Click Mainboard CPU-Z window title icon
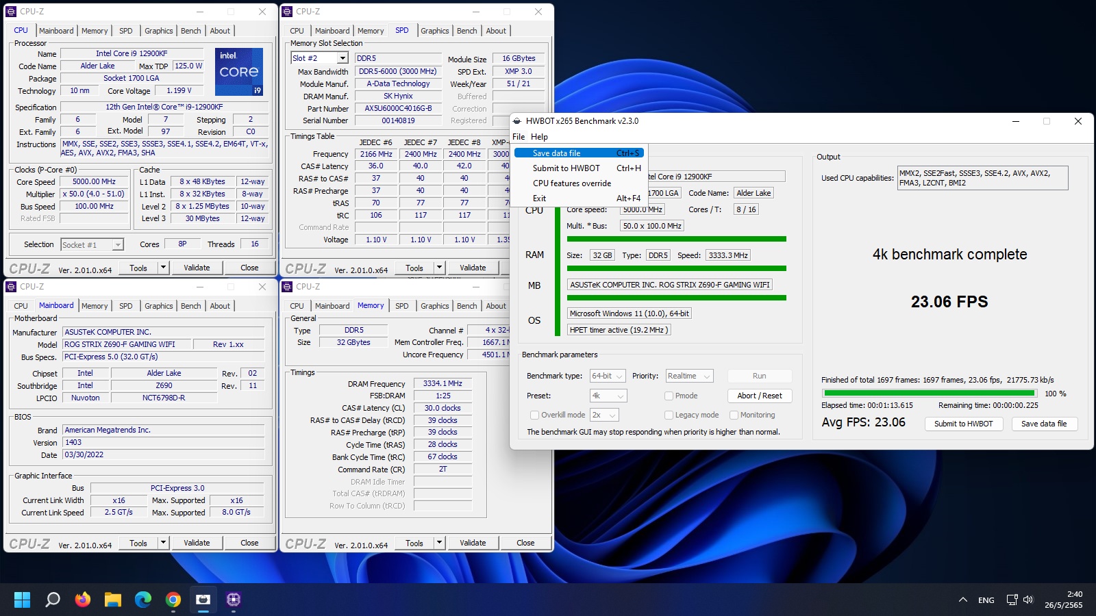Image resolution: width=1096 pixels, height=616 pixels. coord(11,287)
